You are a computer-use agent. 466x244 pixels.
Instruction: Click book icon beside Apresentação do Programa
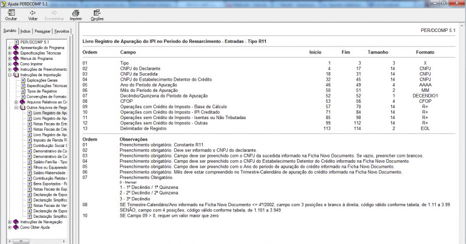pos(16,48)
